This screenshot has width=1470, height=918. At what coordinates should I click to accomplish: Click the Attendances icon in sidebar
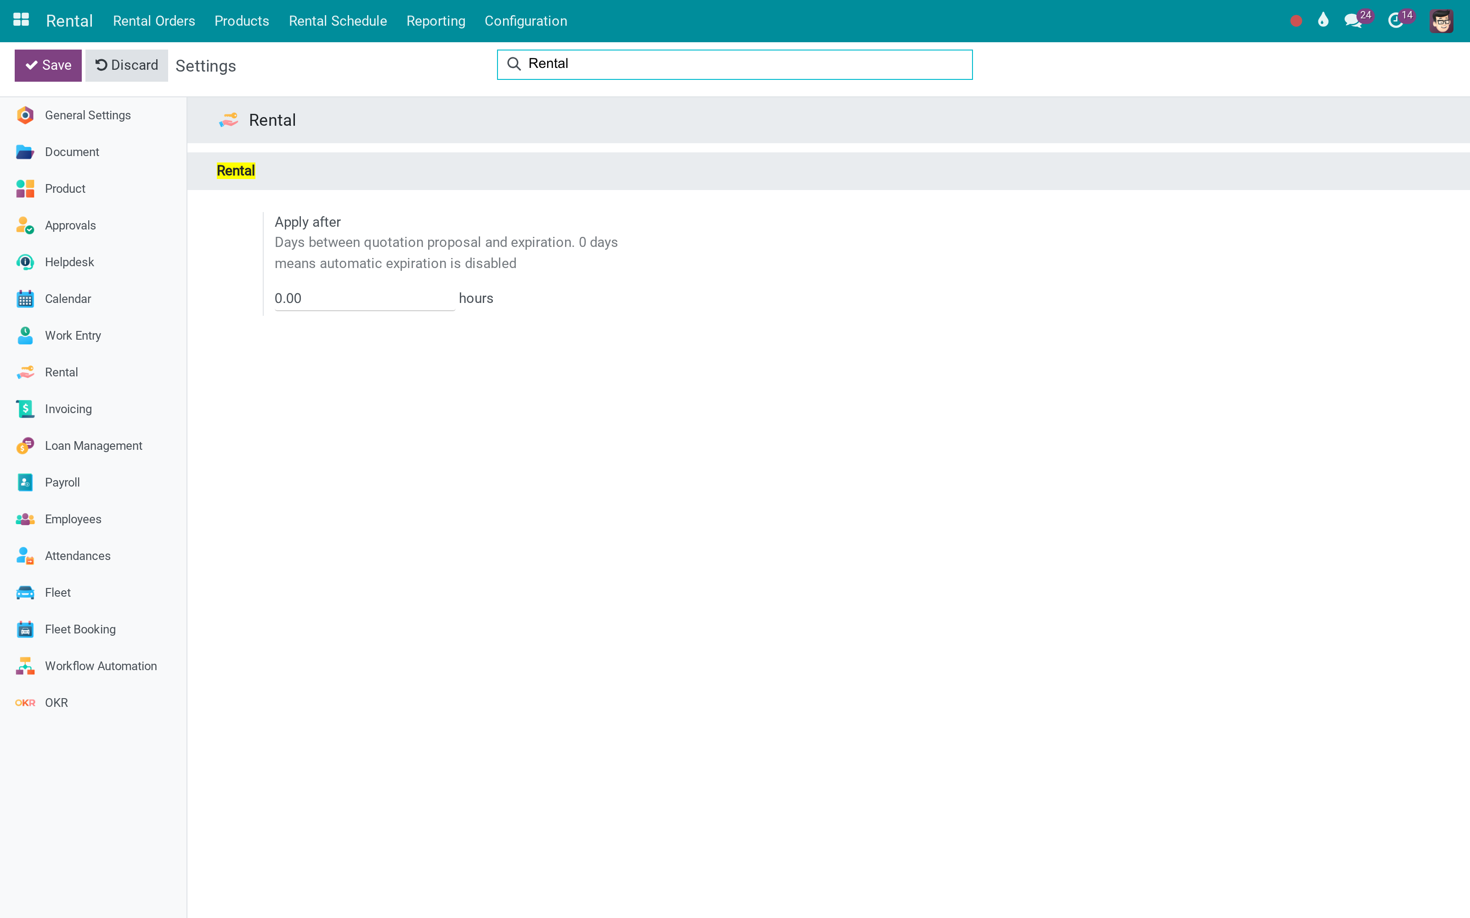click(x=25, y=556)
